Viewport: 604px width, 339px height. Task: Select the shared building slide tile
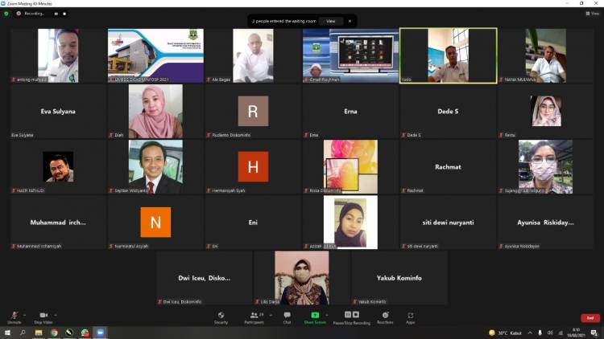coord(155,55)
